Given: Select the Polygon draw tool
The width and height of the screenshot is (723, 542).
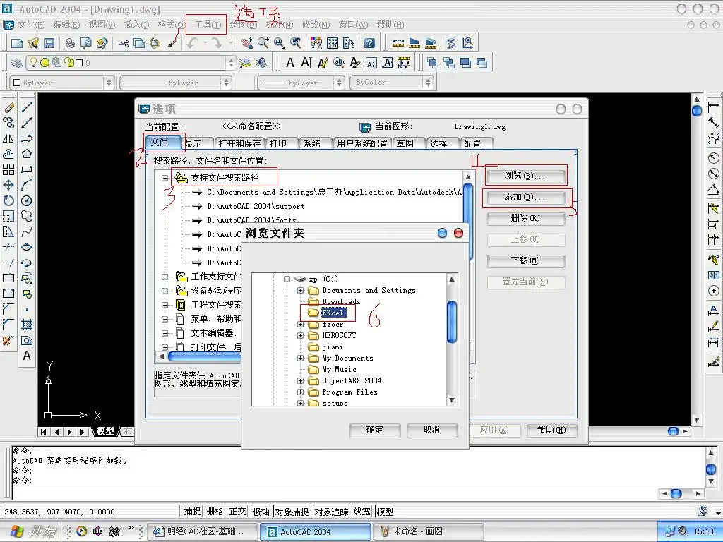Looking at the screenshot, I should click(x=27, y=154).
